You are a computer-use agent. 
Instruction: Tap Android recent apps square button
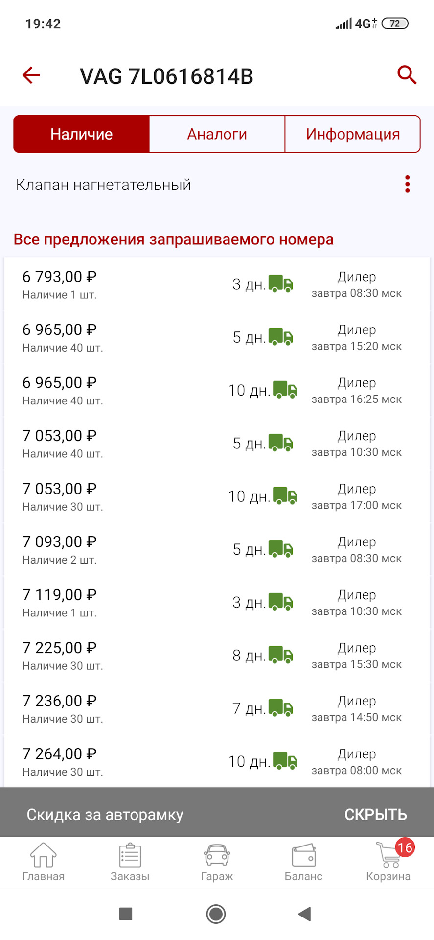pyautogui.click(x=126, y=914)
